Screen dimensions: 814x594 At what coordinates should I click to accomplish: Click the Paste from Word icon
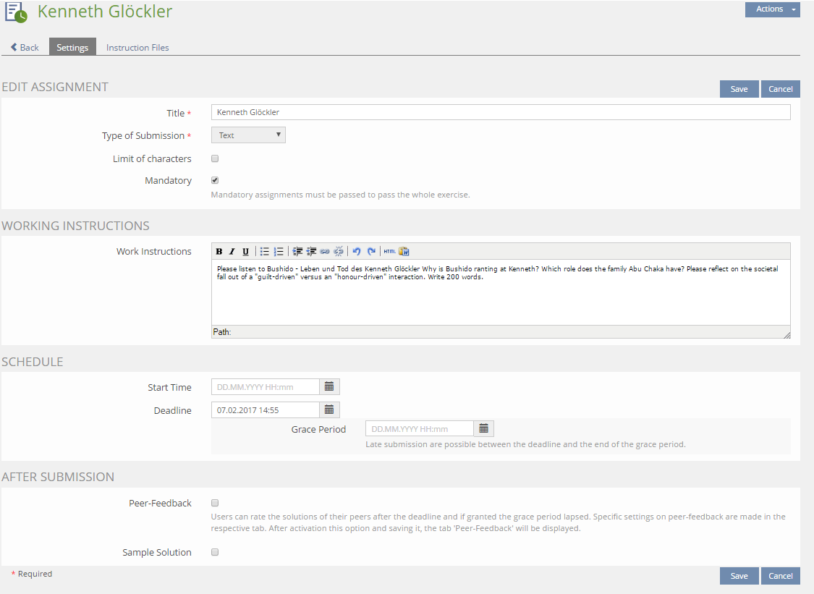[404, 252]
